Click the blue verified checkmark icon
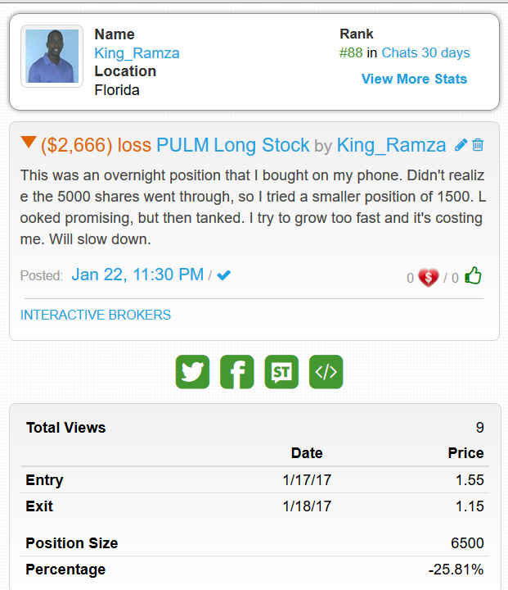The image size is (508, 590). pyautogui.click(x=223, y=275)
